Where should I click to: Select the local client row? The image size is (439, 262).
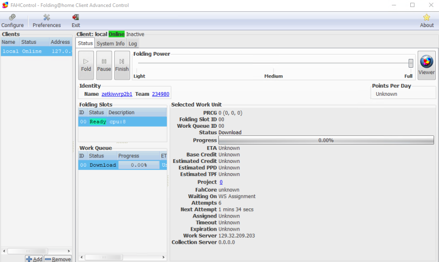[36, 51]
